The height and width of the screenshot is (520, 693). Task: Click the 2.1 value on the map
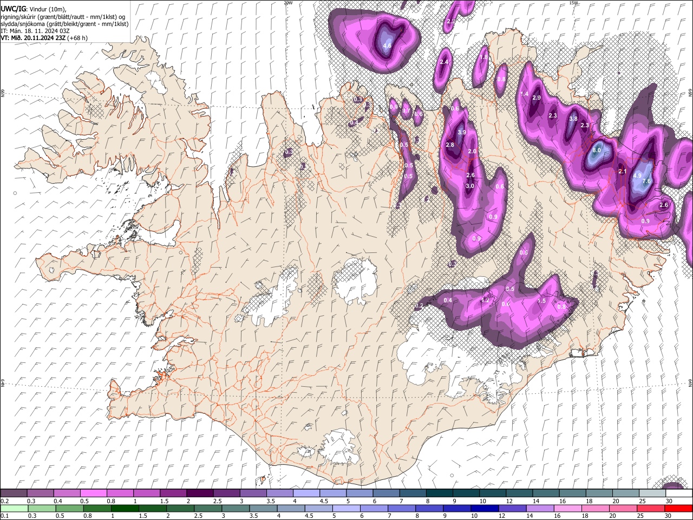pyautogui.click(x=622, y=172)
